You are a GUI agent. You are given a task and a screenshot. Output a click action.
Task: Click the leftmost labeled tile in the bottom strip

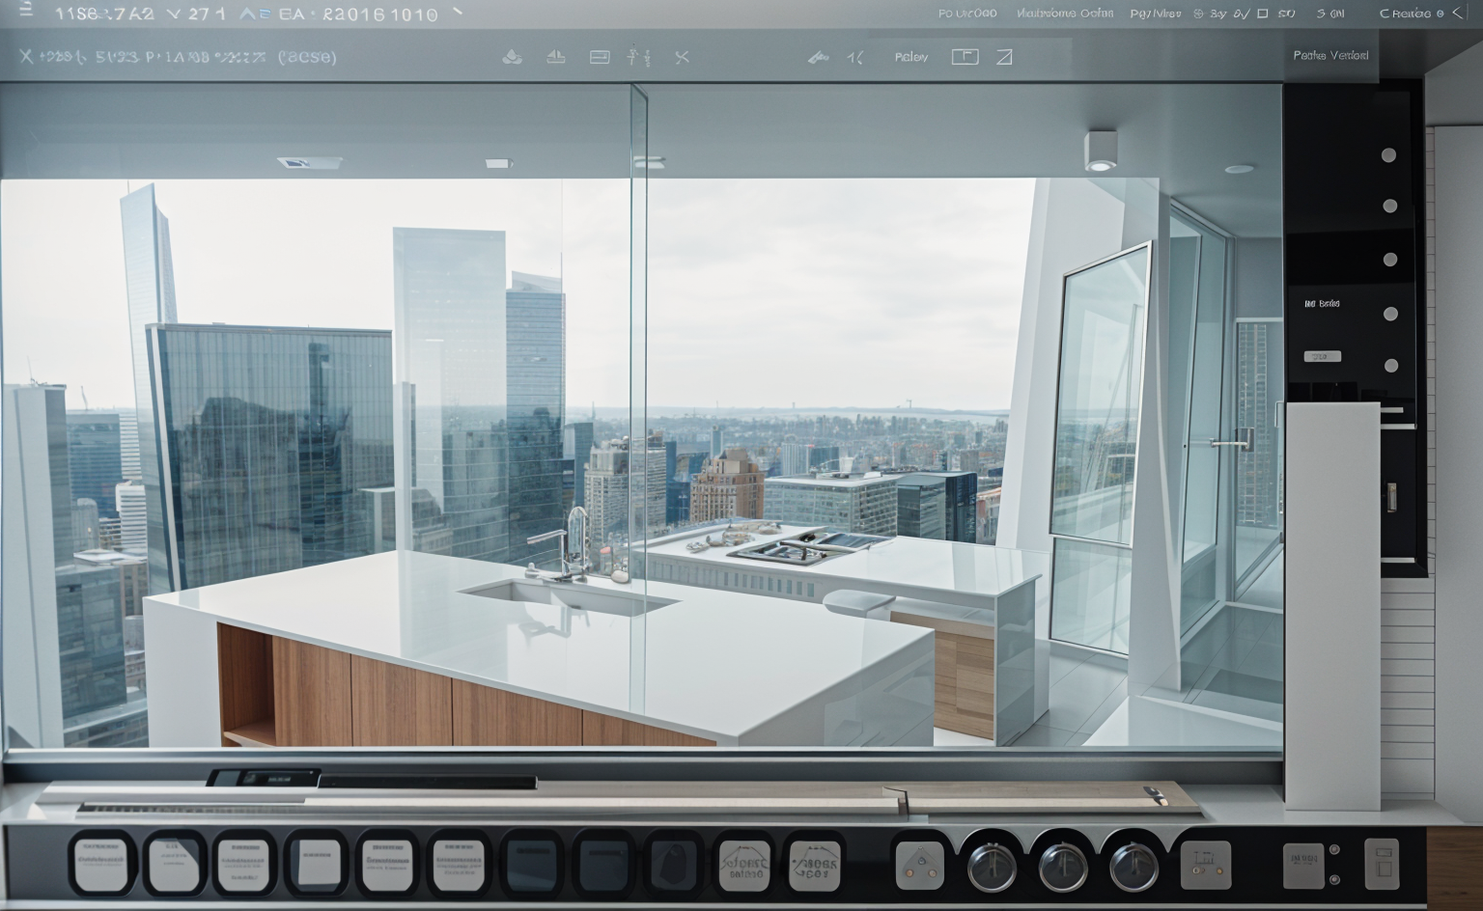pyautogui.click(x=101, y=864)
